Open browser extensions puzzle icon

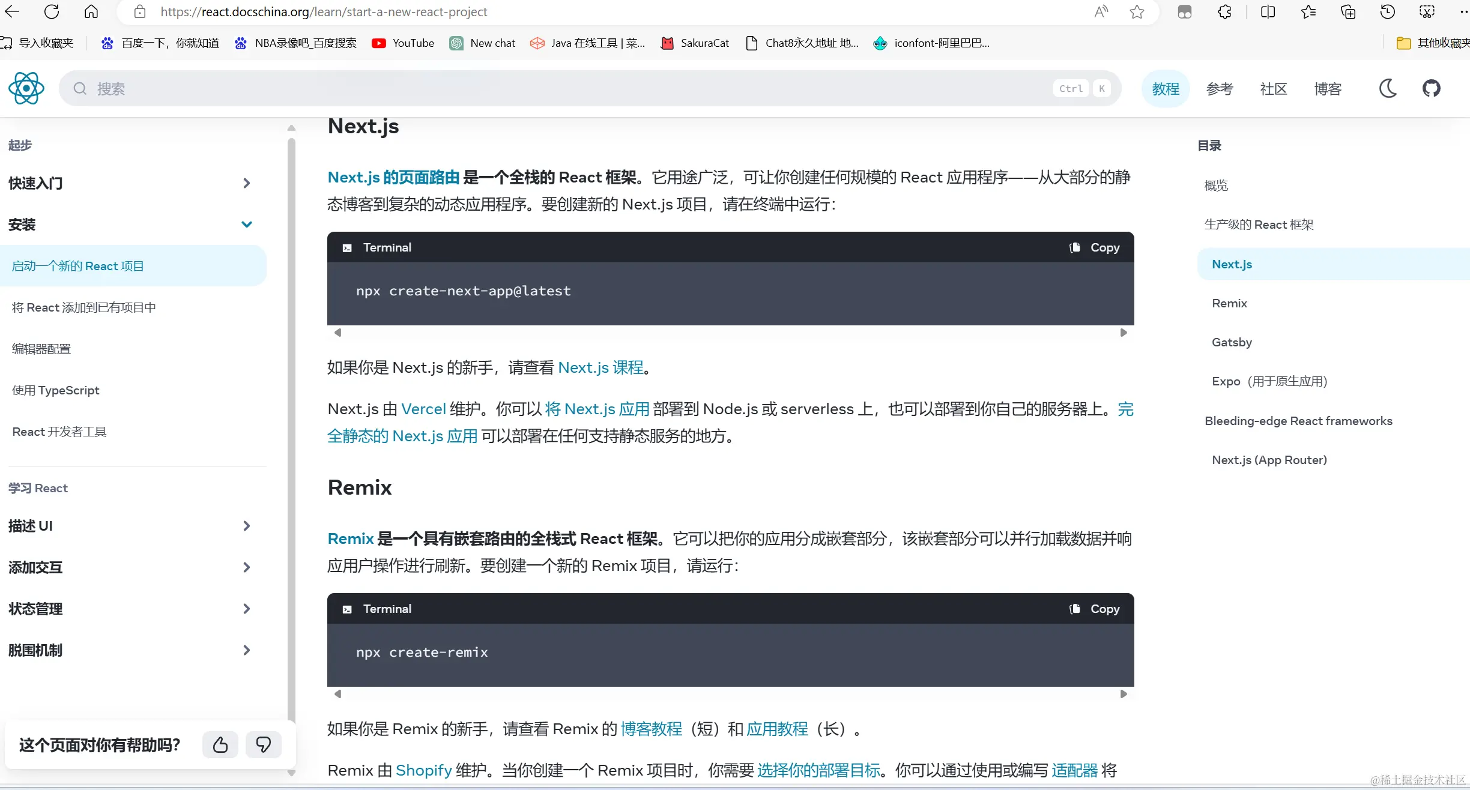click(1224, 11)
